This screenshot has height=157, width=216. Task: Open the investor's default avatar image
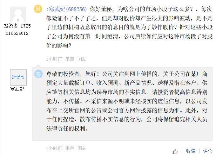[18, 14]
